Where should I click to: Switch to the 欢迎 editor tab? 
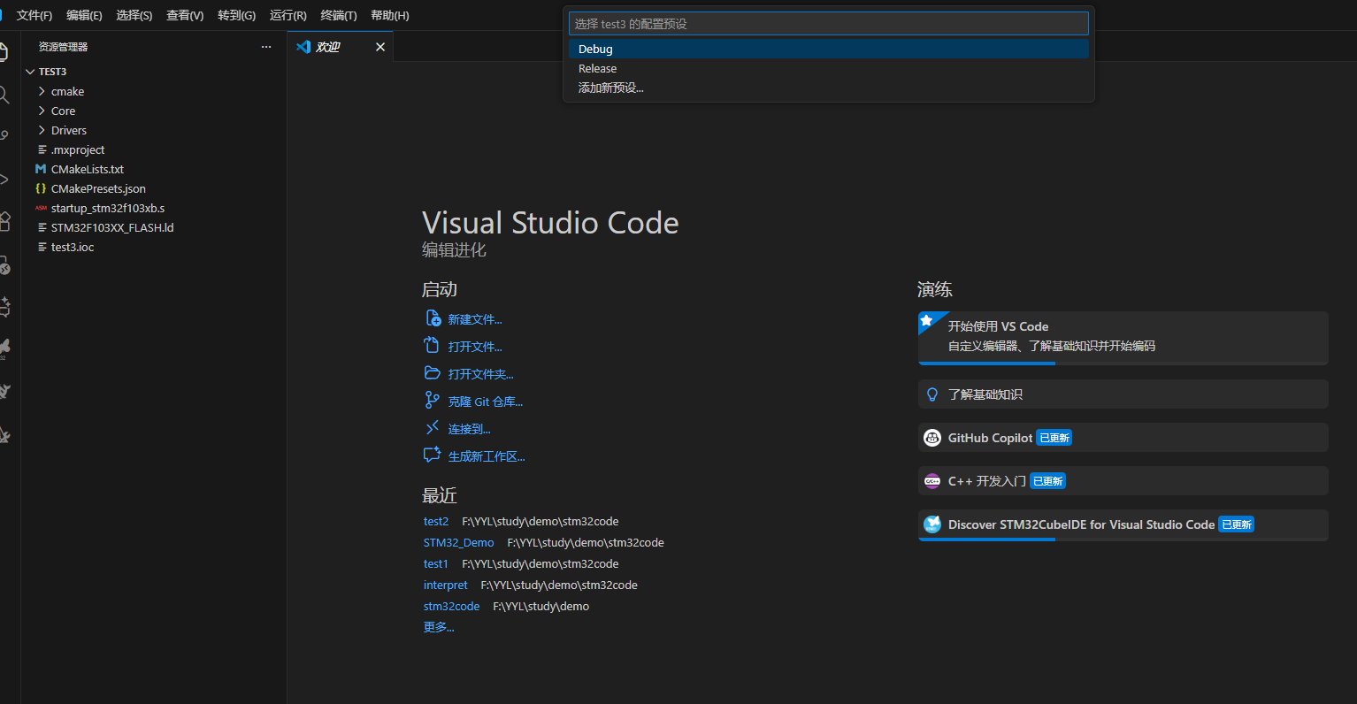click(x=341, y=47)
